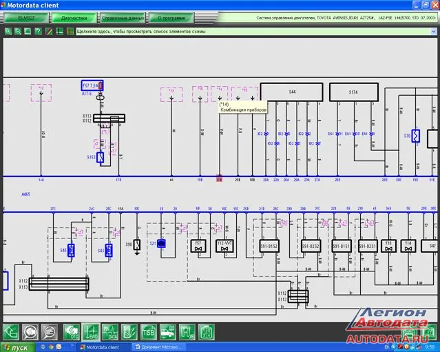The image size is (440, 352).
Task: Switch to Motordata client taskbar button
Action: click(x=103, y=347)
